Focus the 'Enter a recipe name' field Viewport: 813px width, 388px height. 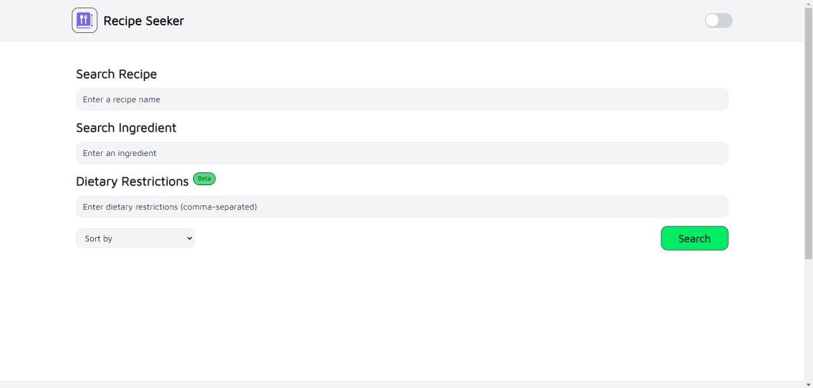coord(402,100)
